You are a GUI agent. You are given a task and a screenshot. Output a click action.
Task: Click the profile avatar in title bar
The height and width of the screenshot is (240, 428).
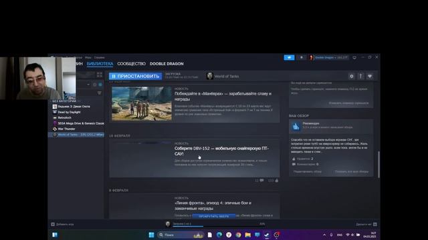click(311, 57)
